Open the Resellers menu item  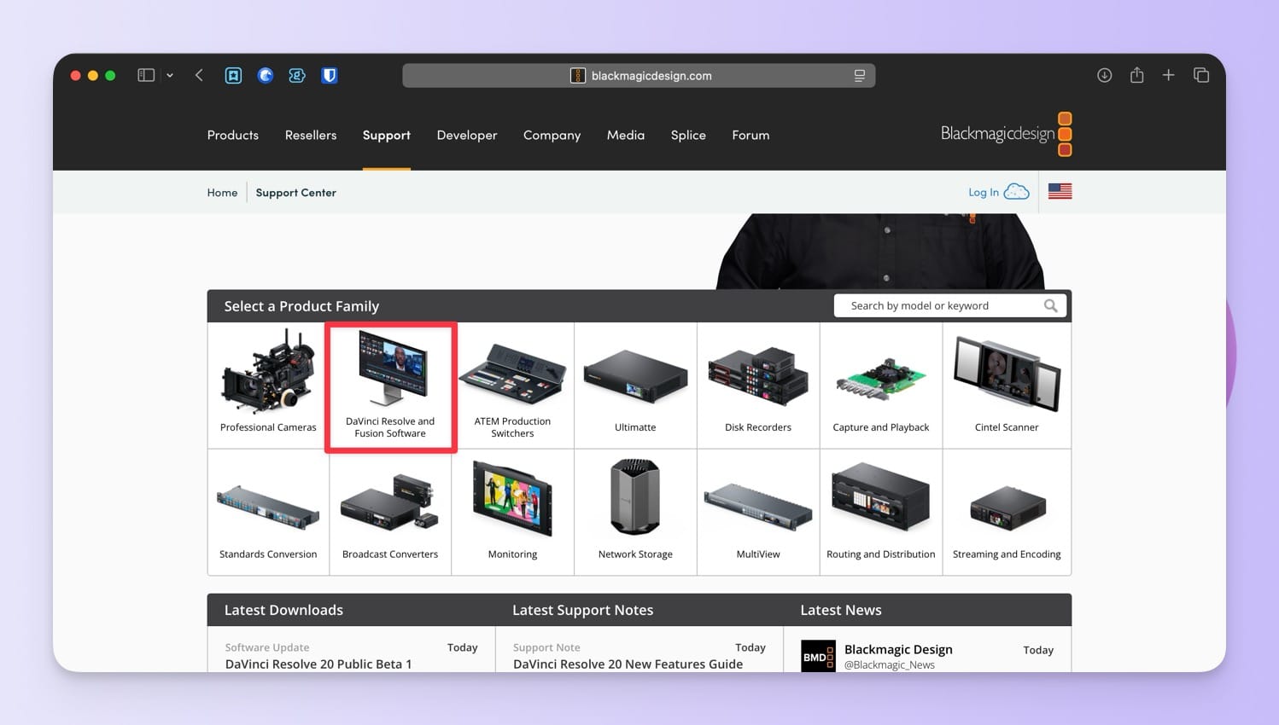coord(311,135)
